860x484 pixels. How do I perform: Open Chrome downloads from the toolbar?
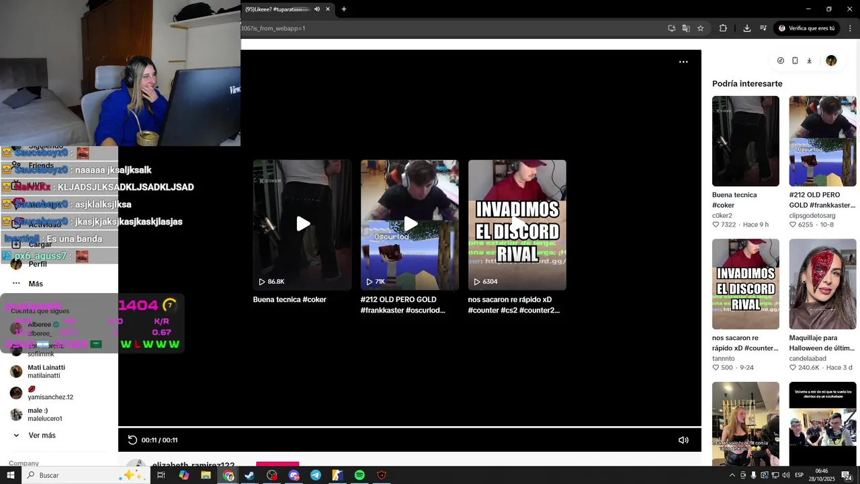(747, 28)
